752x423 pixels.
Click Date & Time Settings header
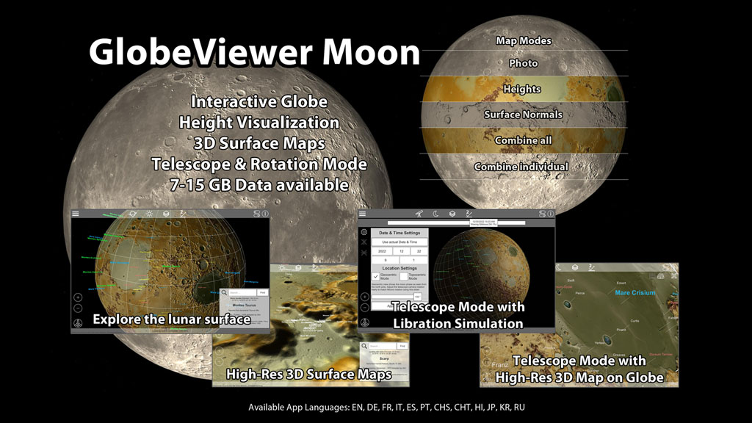tap(399, 233)
